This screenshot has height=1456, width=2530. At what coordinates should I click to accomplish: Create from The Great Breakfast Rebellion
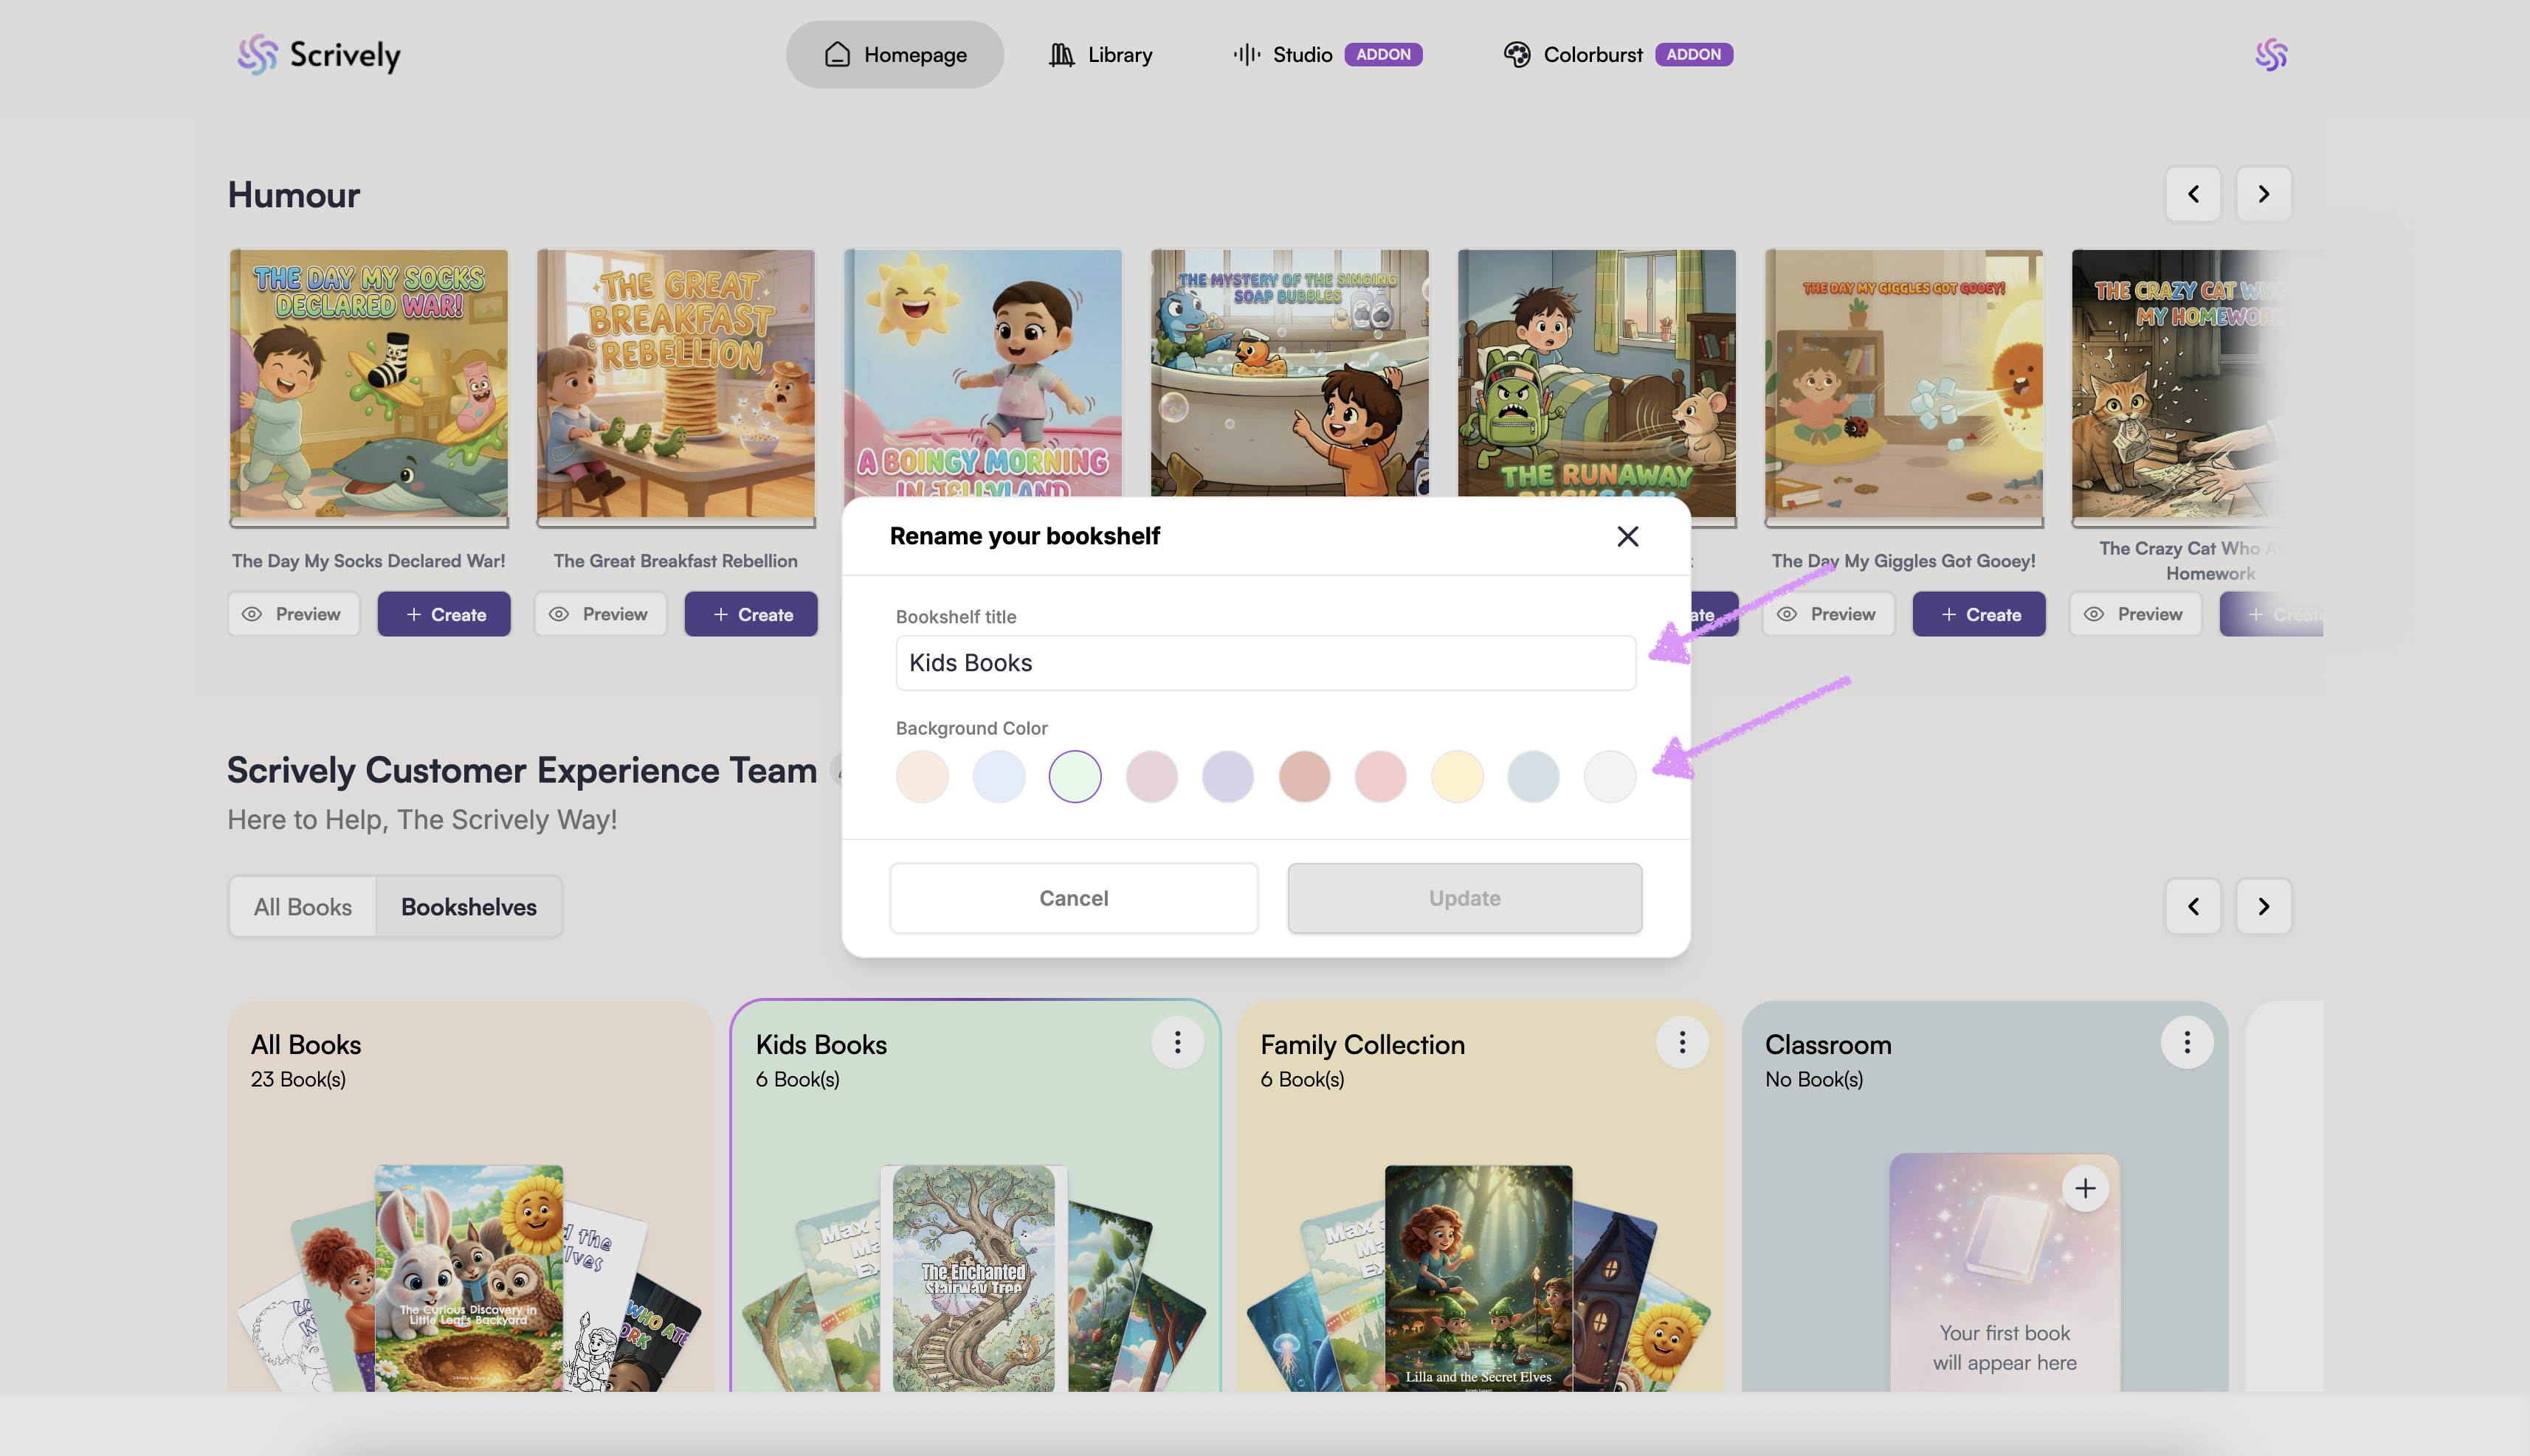tap(751, 614)
